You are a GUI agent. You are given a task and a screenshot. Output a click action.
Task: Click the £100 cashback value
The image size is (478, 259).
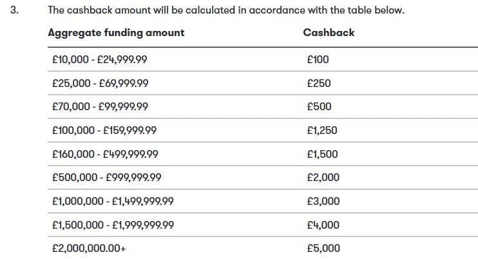[318, 59]
